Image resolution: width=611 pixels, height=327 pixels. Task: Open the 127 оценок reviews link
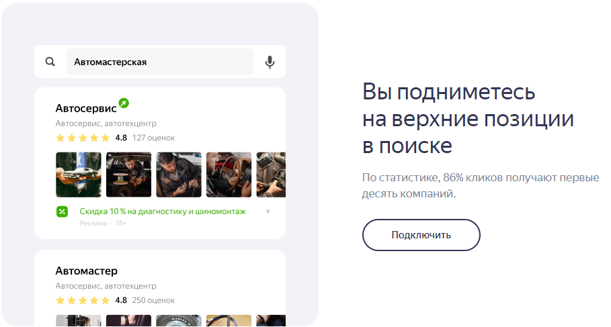(153, 138)
